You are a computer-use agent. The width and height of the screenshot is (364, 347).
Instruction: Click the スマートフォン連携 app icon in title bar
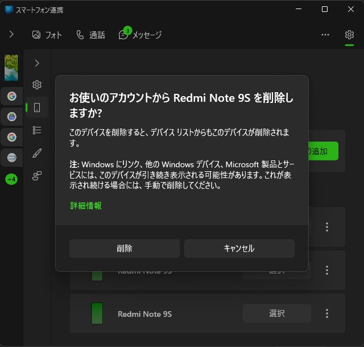click(x=9, y=10)
